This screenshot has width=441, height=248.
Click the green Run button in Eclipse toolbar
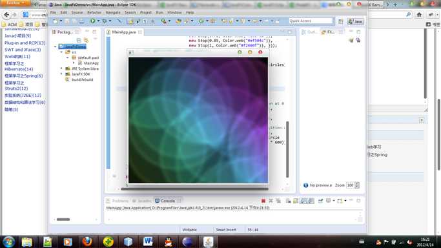coord(92,21)
